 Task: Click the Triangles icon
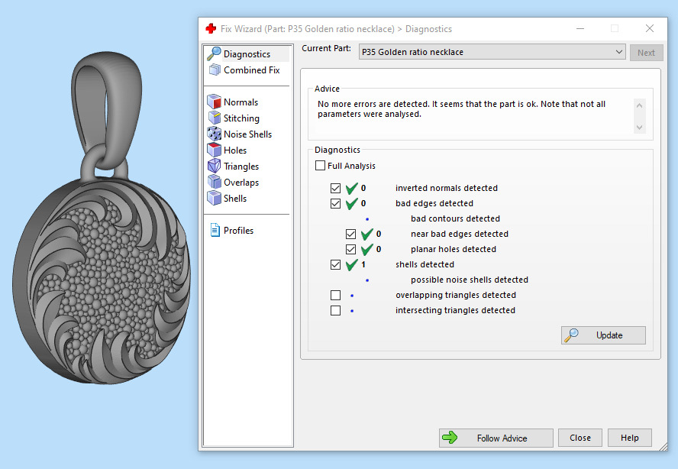214,166
